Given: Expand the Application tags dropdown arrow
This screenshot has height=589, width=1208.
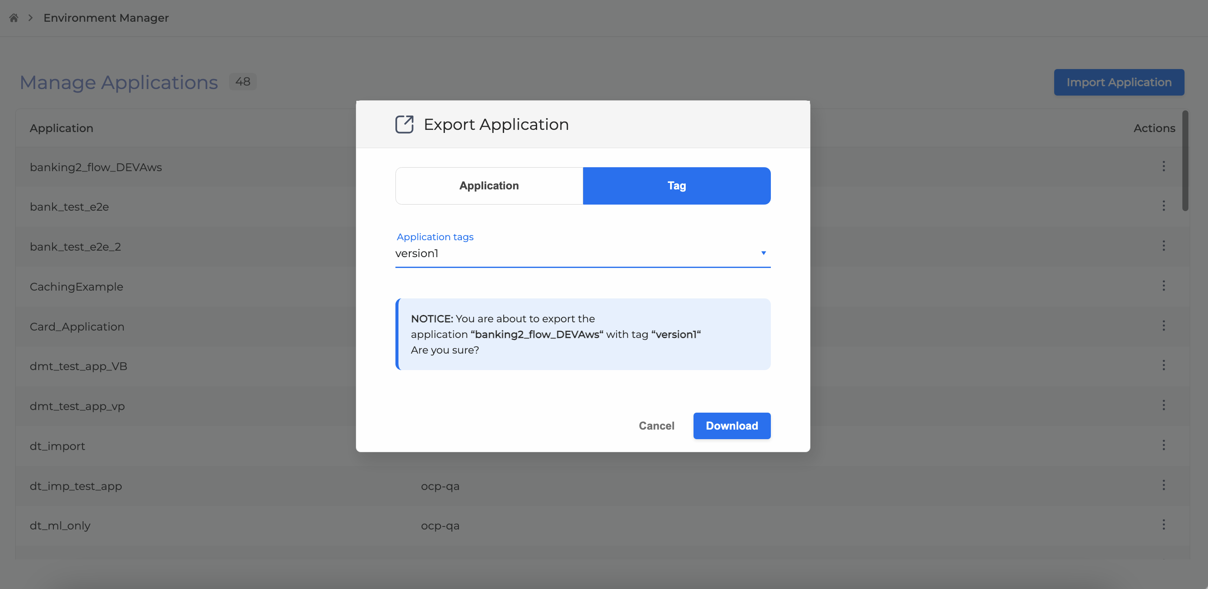Looking at the screenshot, I should click(x=763, y=253).
